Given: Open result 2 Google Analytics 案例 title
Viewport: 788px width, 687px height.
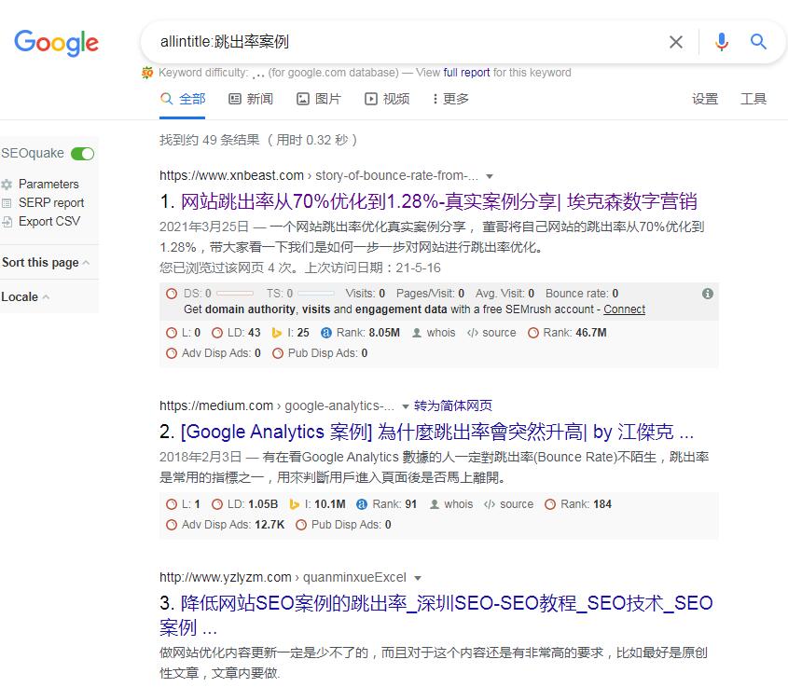Looking at the screenshot, I should [x=437, y=432].
